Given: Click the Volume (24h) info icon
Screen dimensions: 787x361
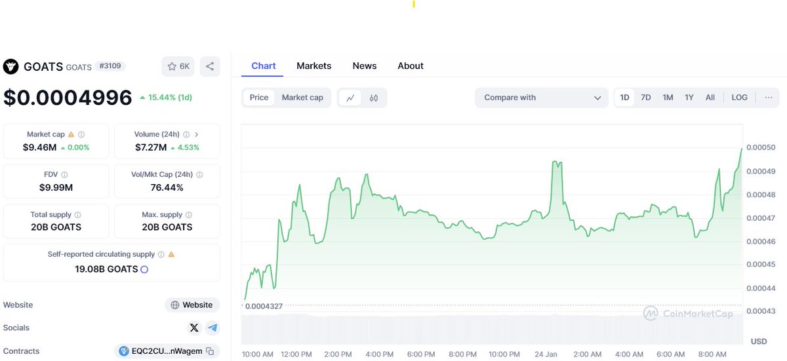Looking at the screenshot, I should (186, 134).
